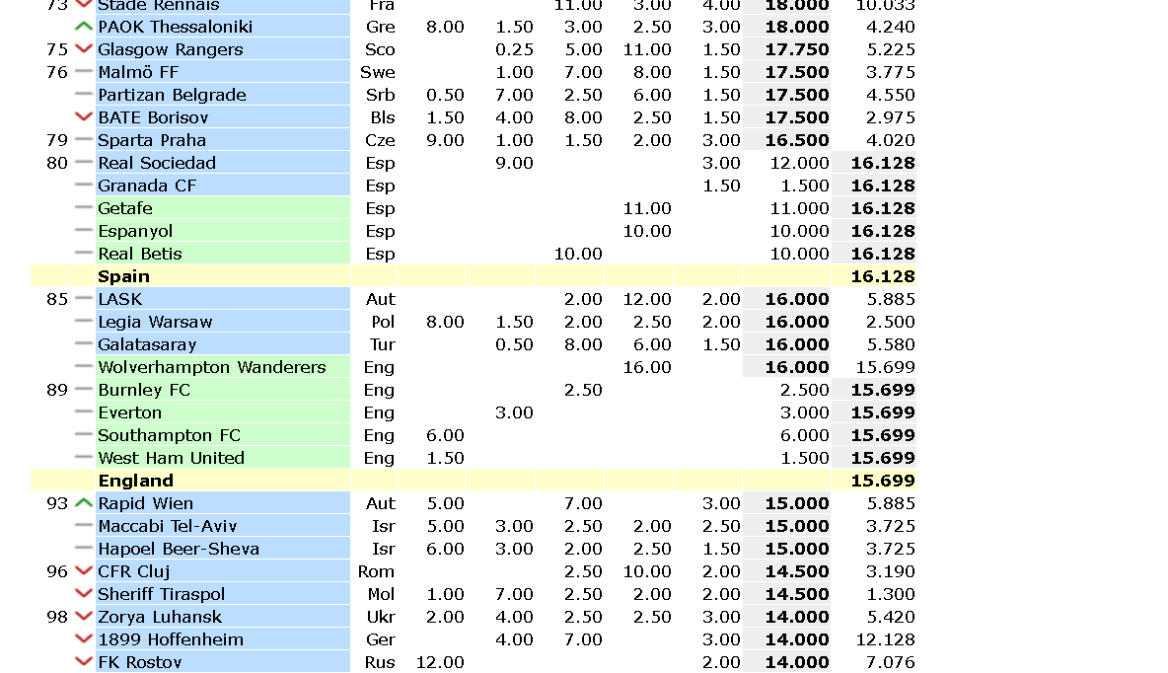Click red down arrow beside BATE Borisov
Screen dimensions: 1168x673
[84, 117]
